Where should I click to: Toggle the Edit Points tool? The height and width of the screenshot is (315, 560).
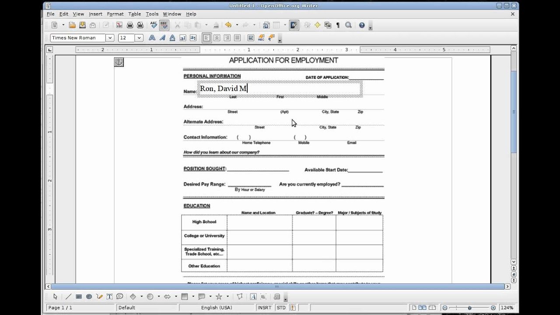(x=239, y=297)
